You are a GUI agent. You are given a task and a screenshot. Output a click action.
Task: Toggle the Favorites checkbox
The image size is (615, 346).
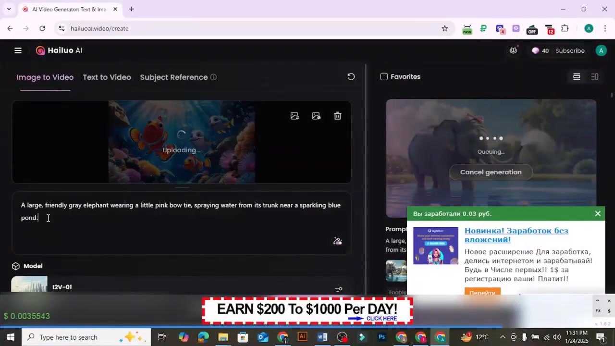coord(384,77)
